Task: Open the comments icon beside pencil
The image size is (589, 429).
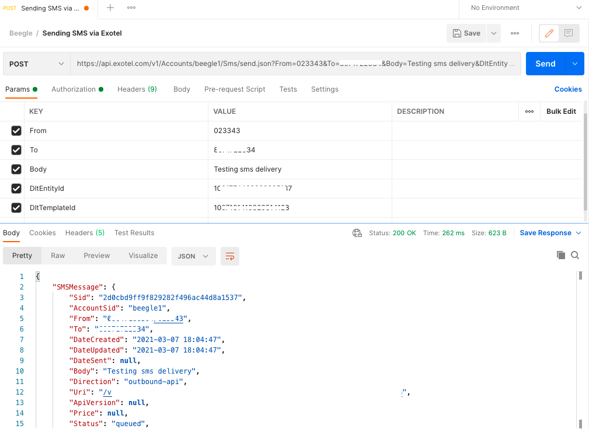Action: click(x=569, y=33)
